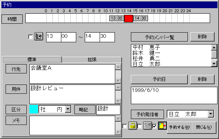Click the 時間 button
The image size is (219, 139).
tap(12, 19)
